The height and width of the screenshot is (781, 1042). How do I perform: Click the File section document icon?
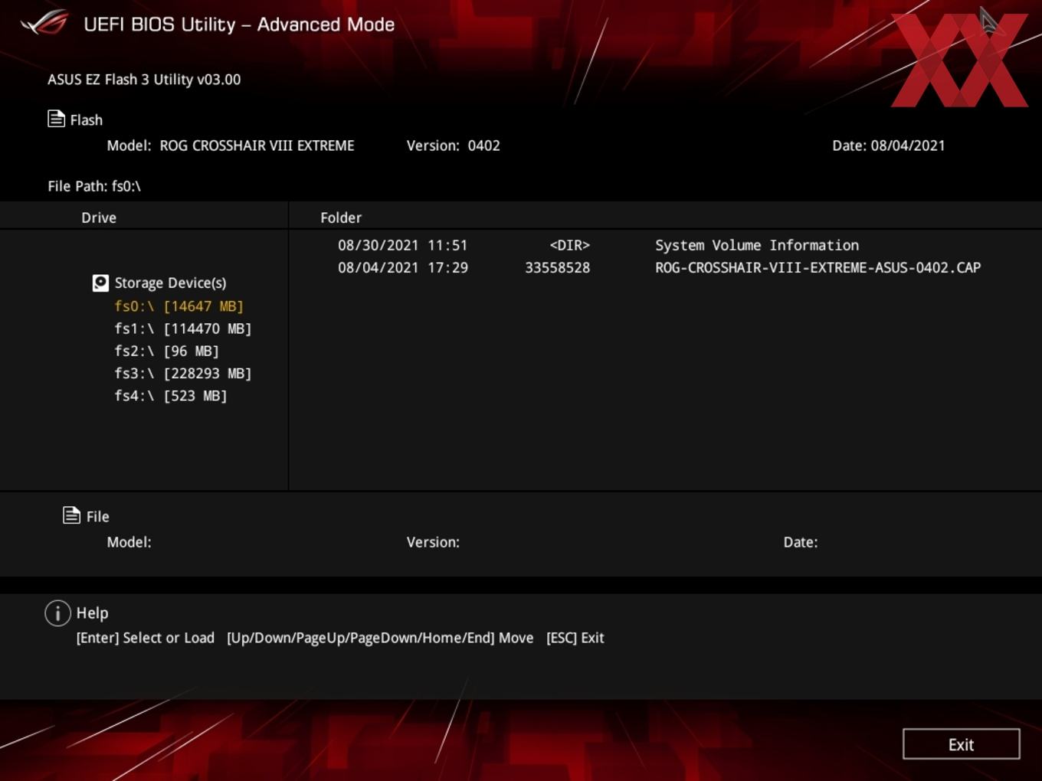[x=71, y=515]
